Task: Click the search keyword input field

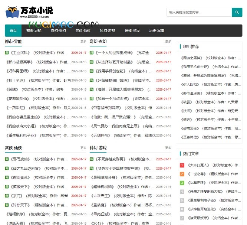Action: tap(199, 12)
